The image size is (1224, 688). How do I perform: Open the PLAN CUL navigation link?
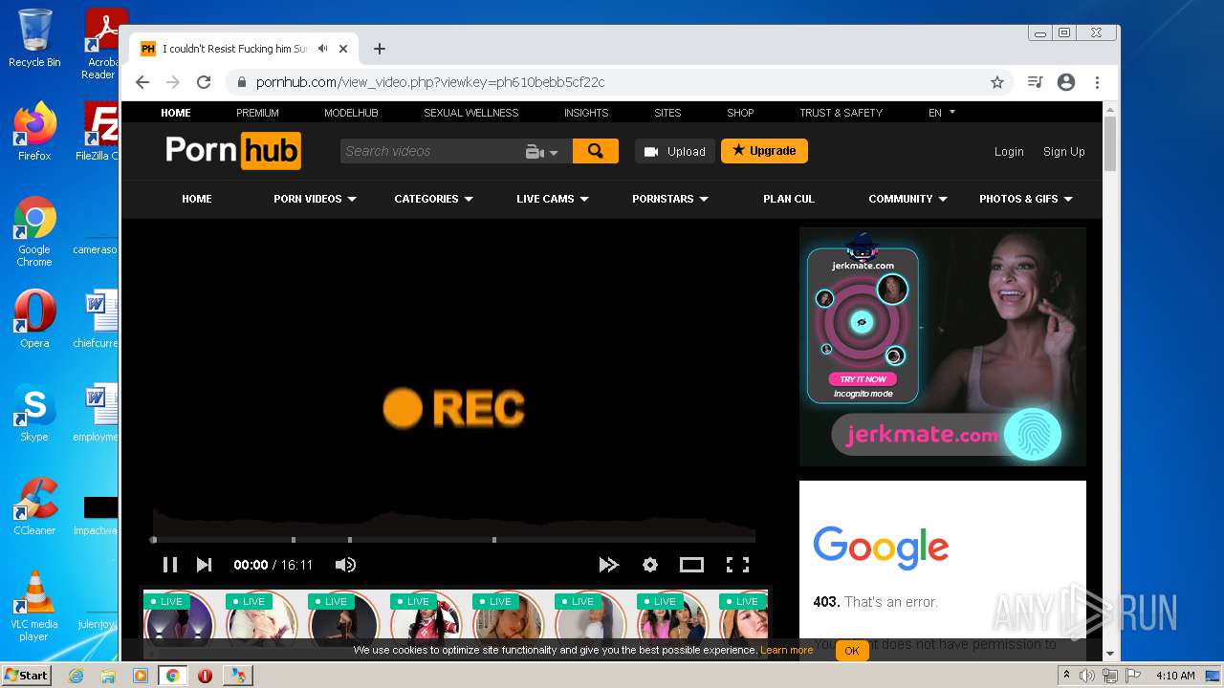(x=789, y=199)
